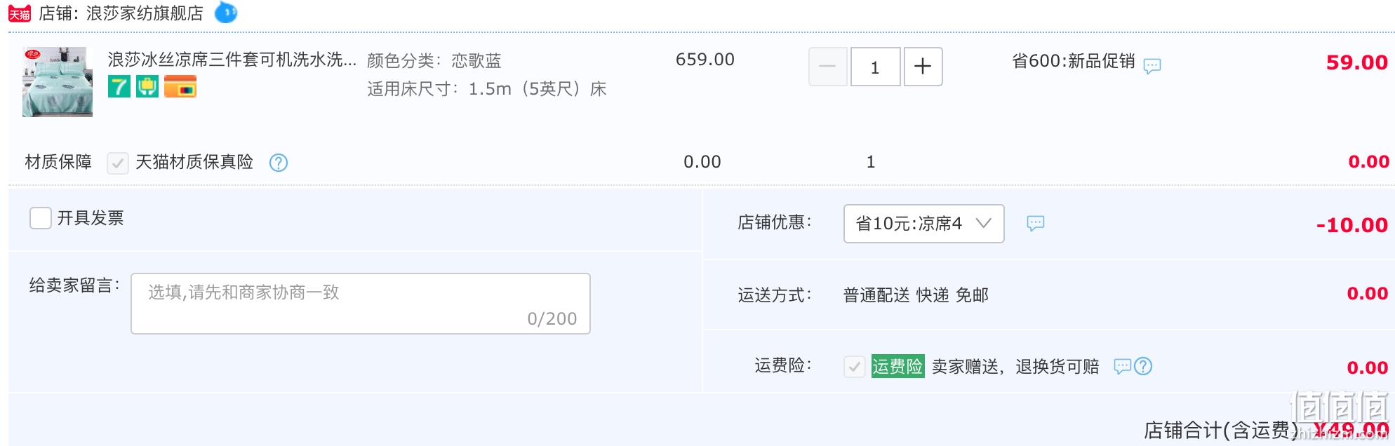The width and height of the screenshot is (1395, 446).
Task: Open the promotion details comment icon
Action: (1152, 66)
